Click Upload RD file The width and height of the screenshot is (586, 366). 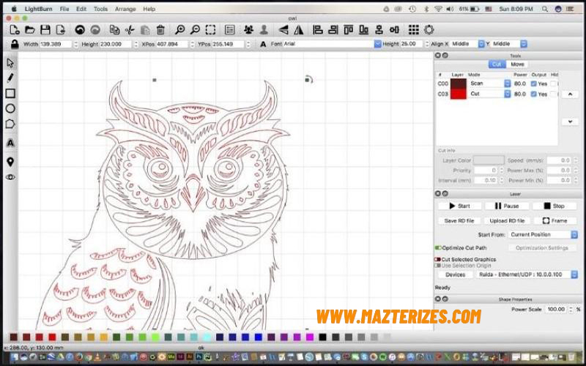pyautogui.click(x=507, y=221)
